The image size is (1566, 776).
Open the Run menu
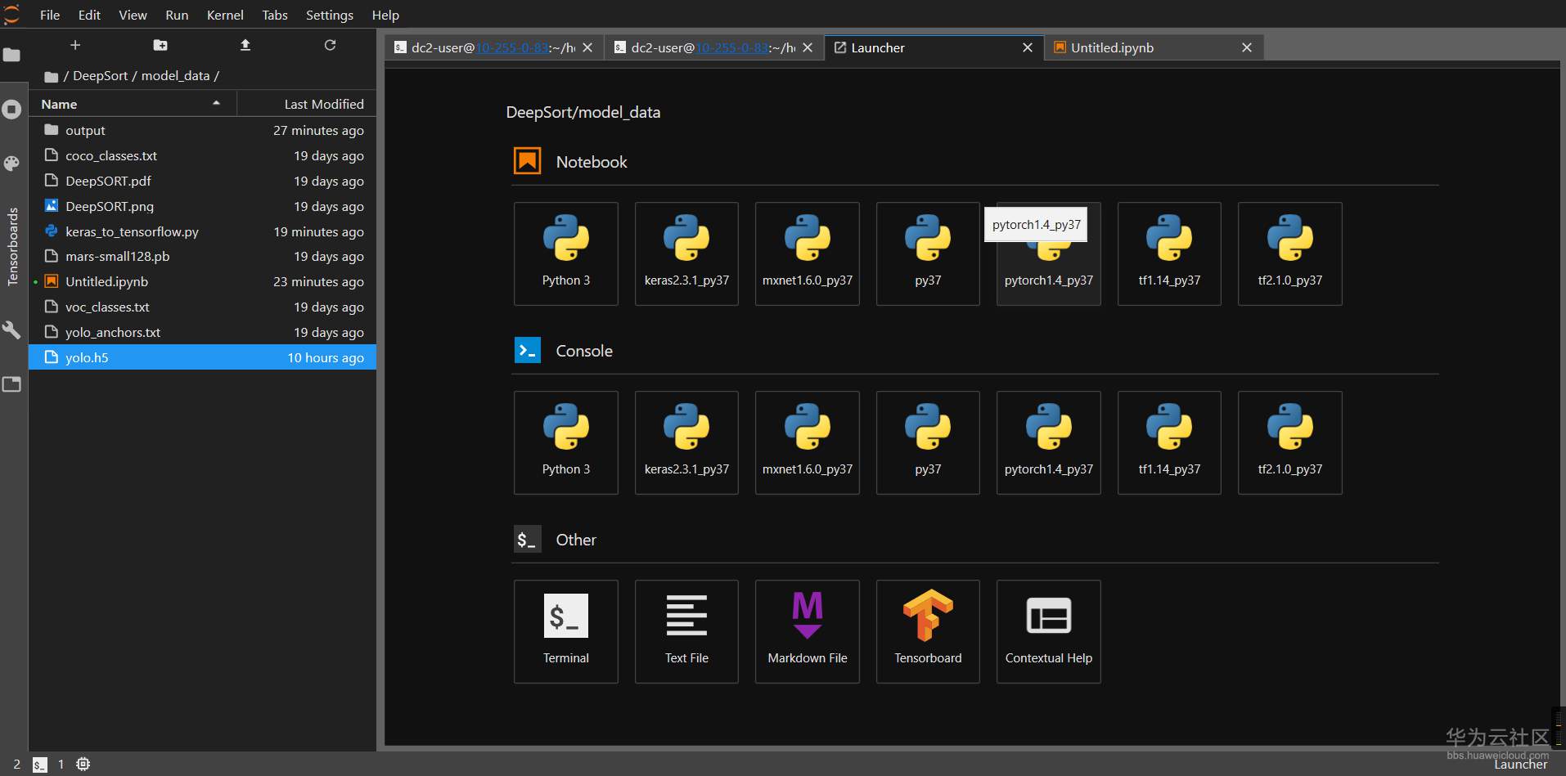point(177,15)
